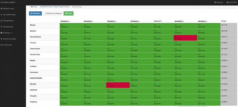Image resolution: width=238 pixels, height=107 pixels.
Task: Click ДРУЗЬЯ's in-game time 04:12:48
Action: pyautogui.click(x=224, y=84)
